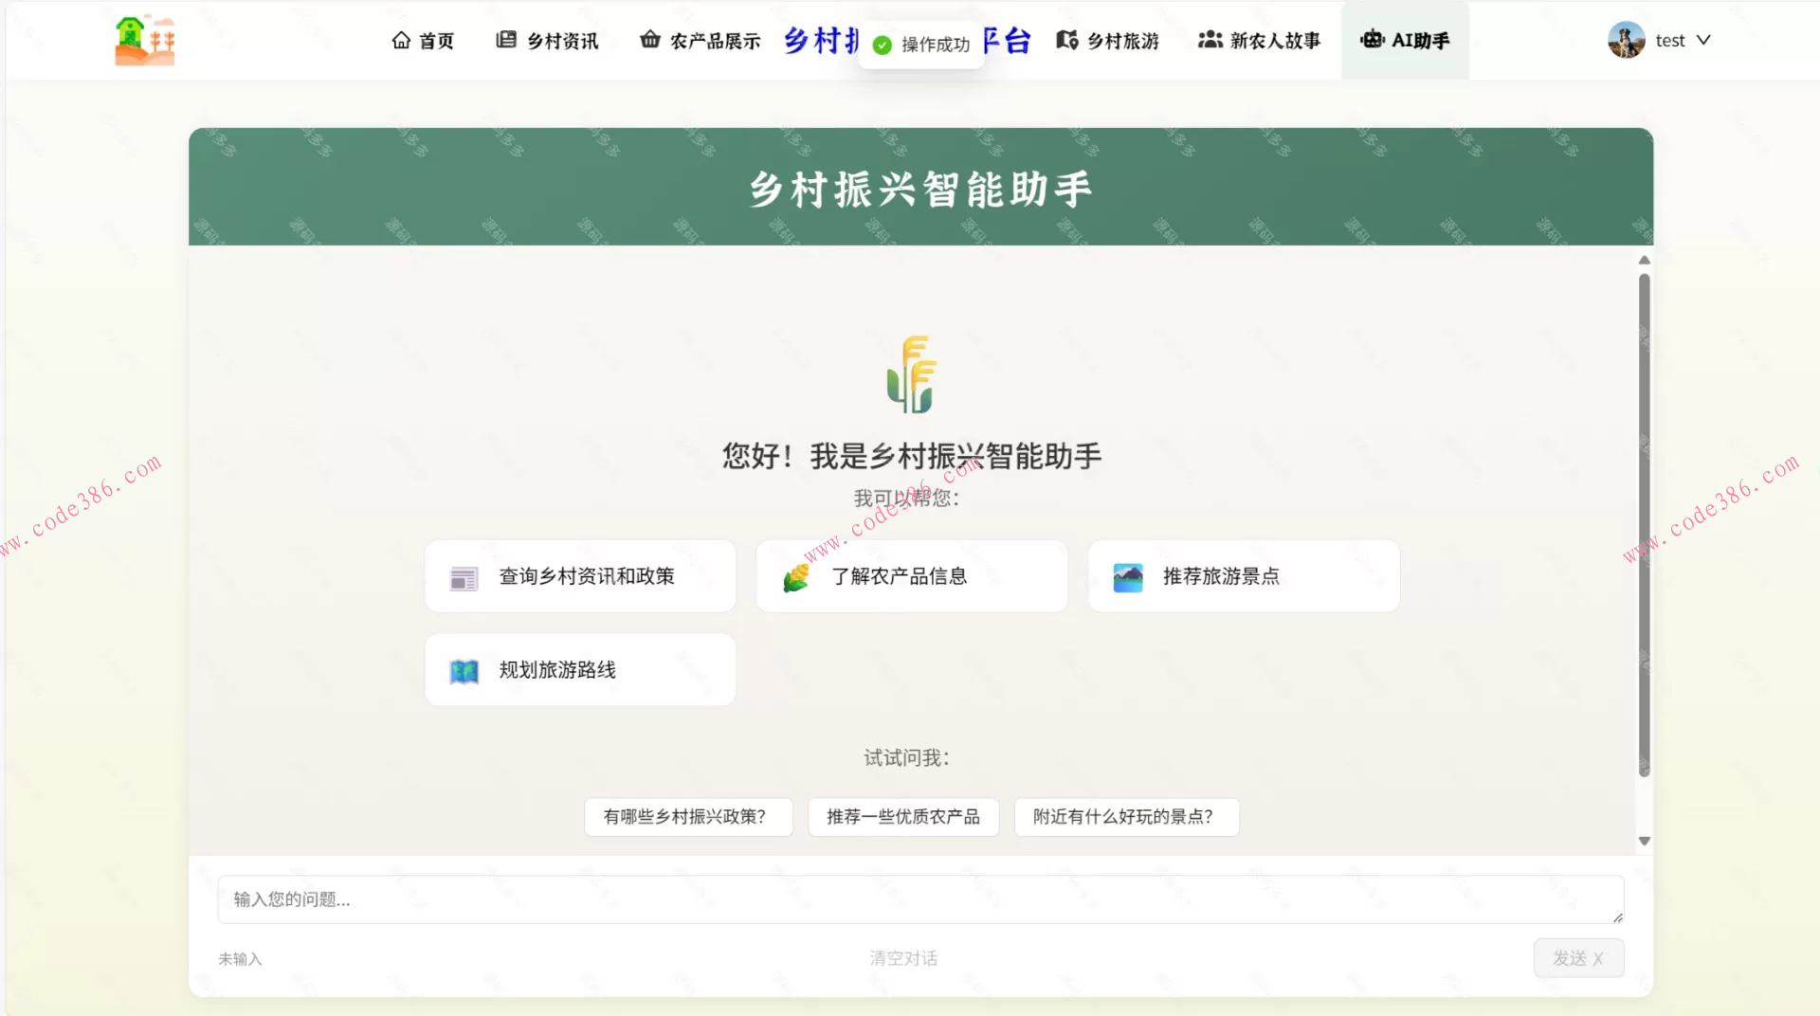Click the corn icon on the 了解农产品信息 card
Image resolution: width=1820 pixels, height=1016 pixels.
point(797,576)
